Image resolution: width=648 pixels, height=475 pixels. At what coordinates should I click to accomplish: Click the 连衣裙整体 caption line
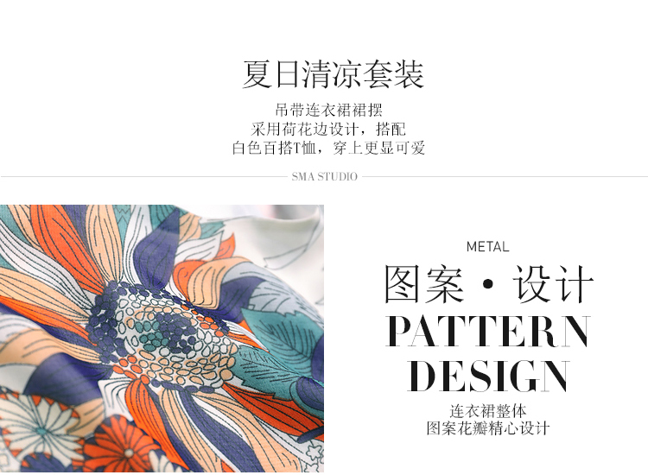[x=488, y=411]
